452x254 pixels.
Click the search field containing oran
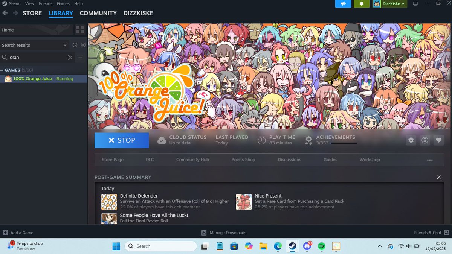pyautogui.click(x=37, y=58)
